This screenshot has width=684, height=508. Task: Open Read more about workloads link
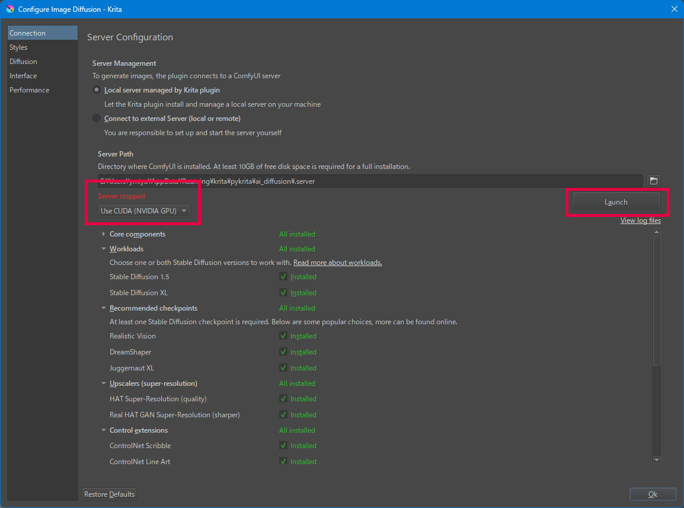point(338,262)
